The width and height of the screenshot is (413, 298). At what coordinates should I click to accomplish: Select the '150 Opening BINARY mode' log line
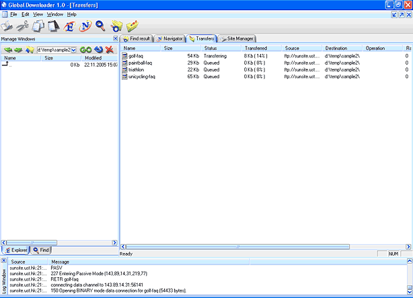[118, 291]
